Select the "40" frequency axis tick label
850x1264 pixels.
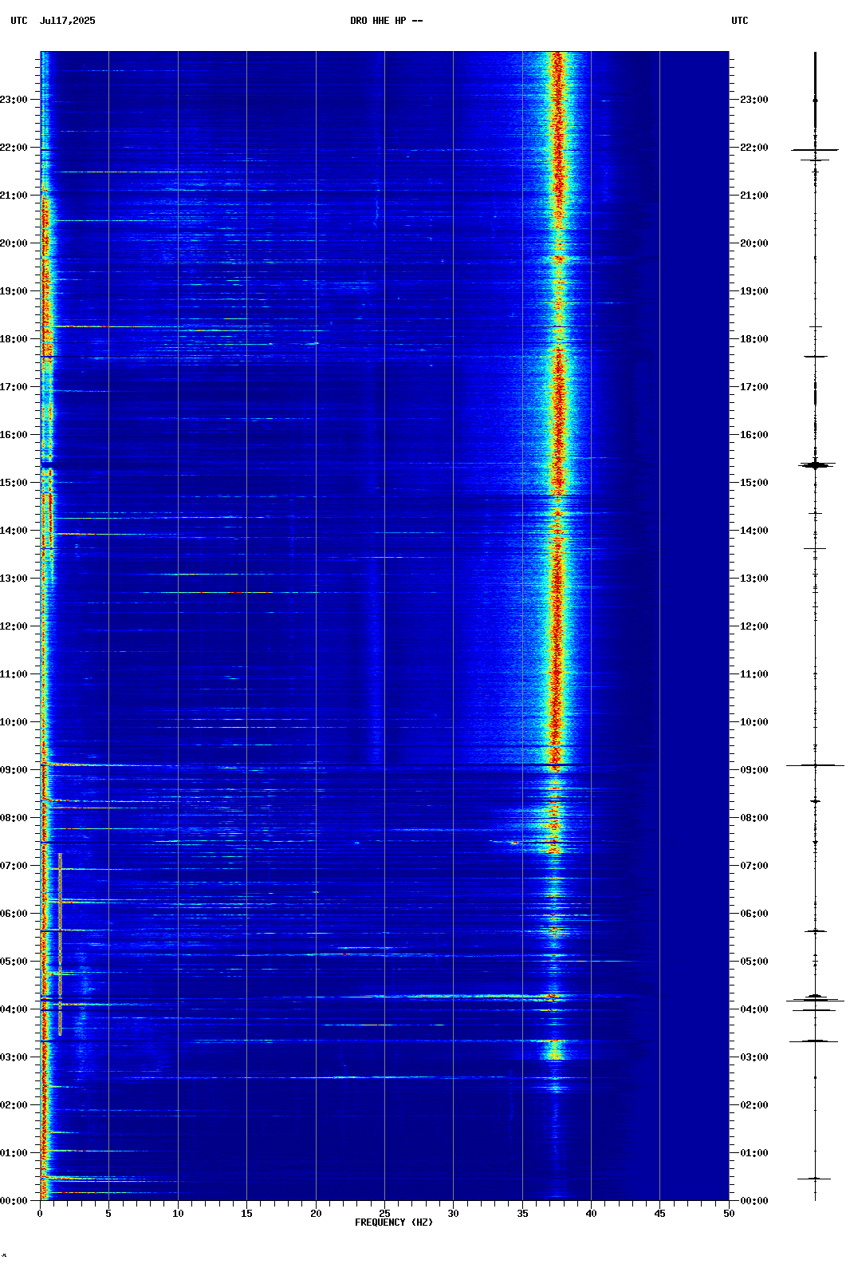point(591,1214)
